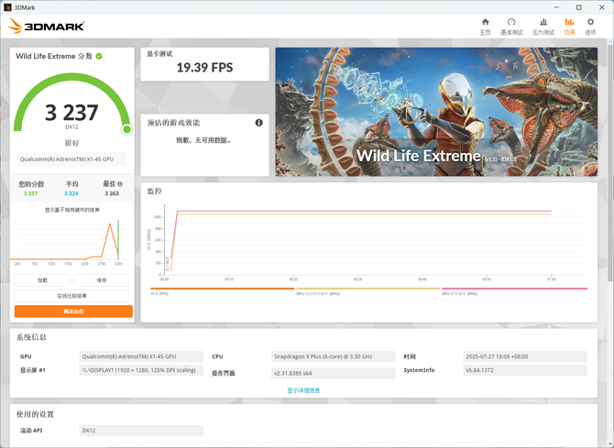Select the 结果 results chart icon
The height and width of the screenshot is (448, 614).
point(569,22)
